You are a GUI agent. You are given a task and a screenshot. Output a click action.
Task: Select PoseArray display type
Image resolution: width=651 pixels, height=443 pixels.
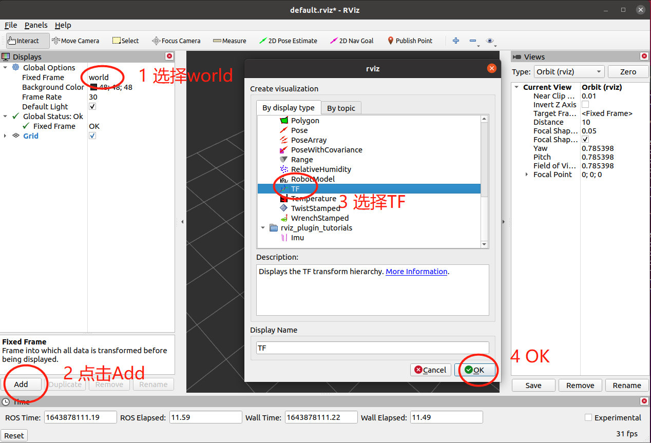click(309, 140)
